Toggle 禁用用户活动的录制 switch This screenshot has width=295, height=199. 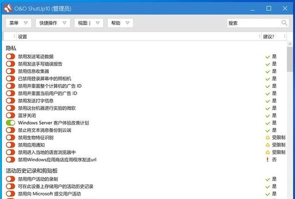point(10,179)
